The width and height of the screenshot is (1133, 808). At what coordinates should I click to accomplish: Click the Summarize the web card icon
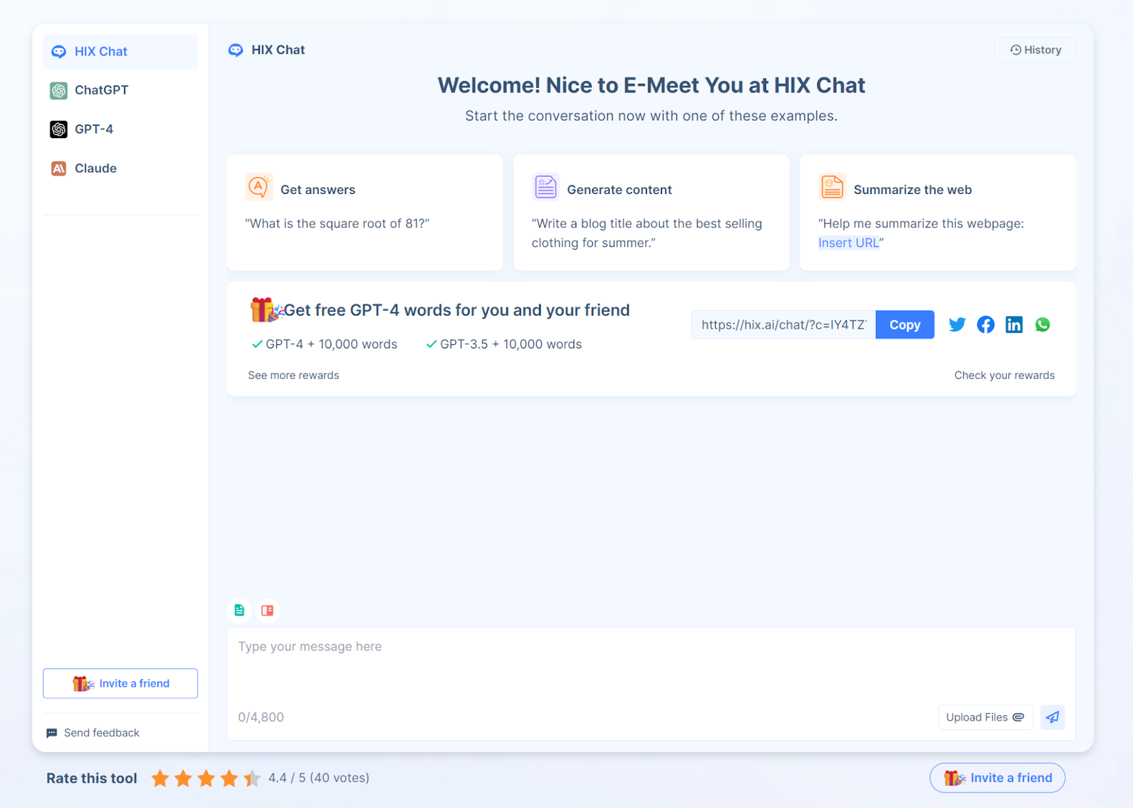tap(832, 187)
